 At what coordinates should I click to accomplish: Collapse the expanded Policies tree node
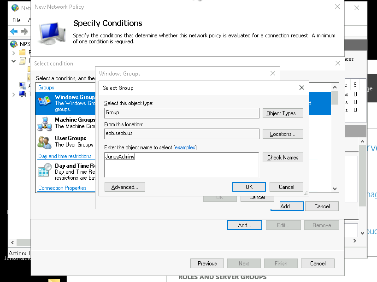pos(13,61)
